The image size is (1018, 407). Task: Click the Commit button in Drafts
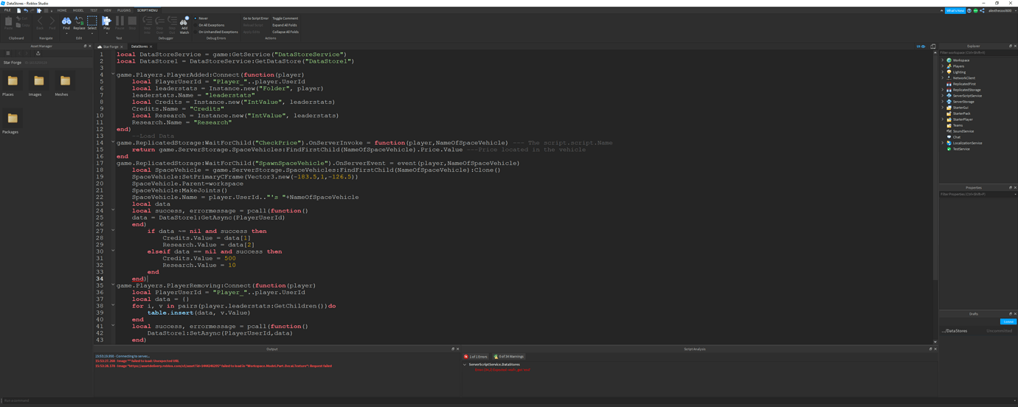point(1008,321)
